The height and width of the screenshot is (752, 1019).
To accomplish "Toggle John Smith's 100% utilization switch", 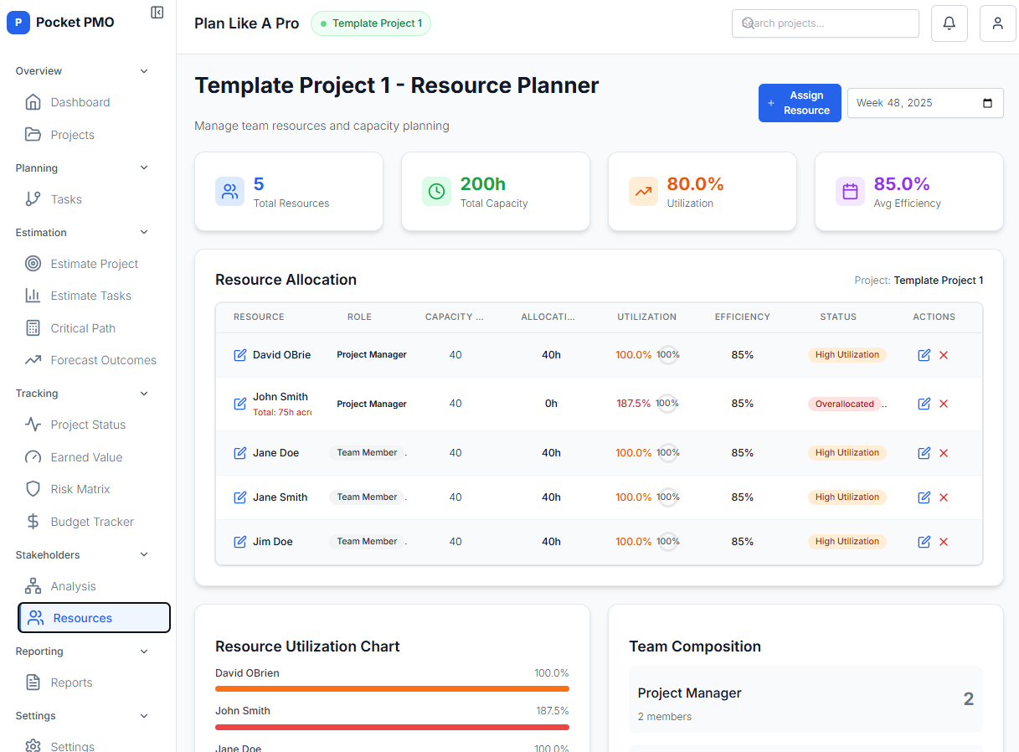I will (667, 403).
